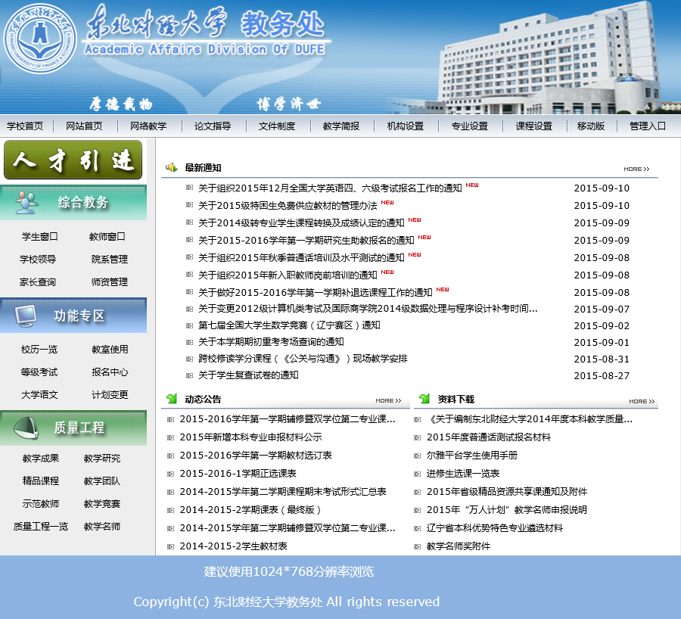The image size is (681, 619).
Task: Download 2015年度普通话测试报名材料
Action: [x=489, y=437]
